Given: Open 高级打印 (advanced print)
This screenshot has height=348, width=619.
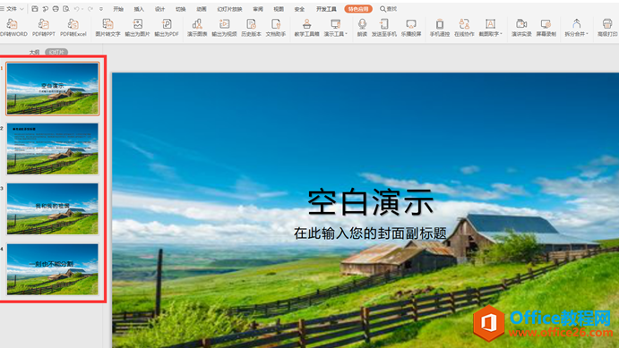Looking at the screenshot, I should pos(607,28).
